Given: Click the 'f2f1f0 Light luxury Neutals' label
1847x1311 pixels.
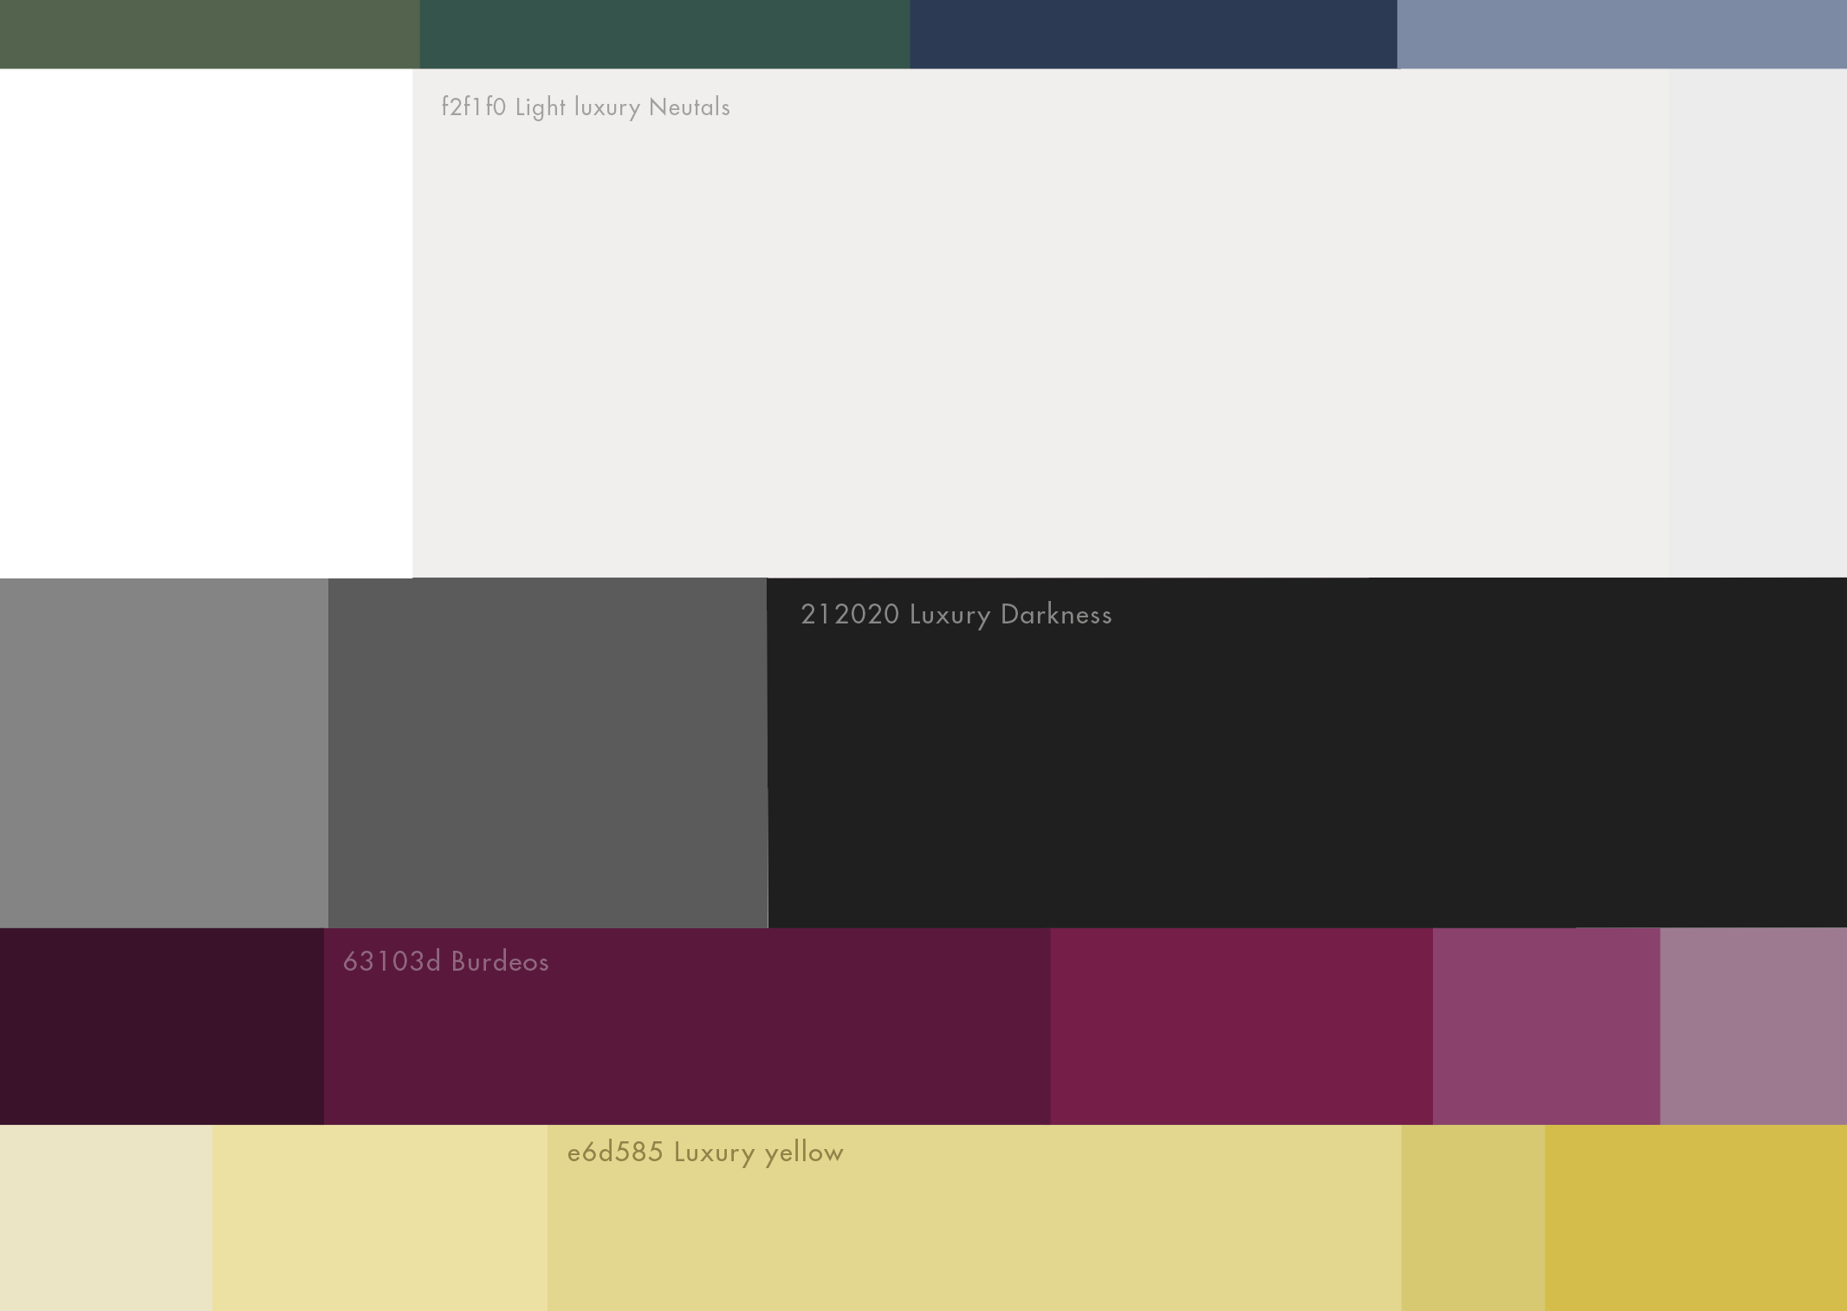Looking at the screenshot, I should point(586,107).
